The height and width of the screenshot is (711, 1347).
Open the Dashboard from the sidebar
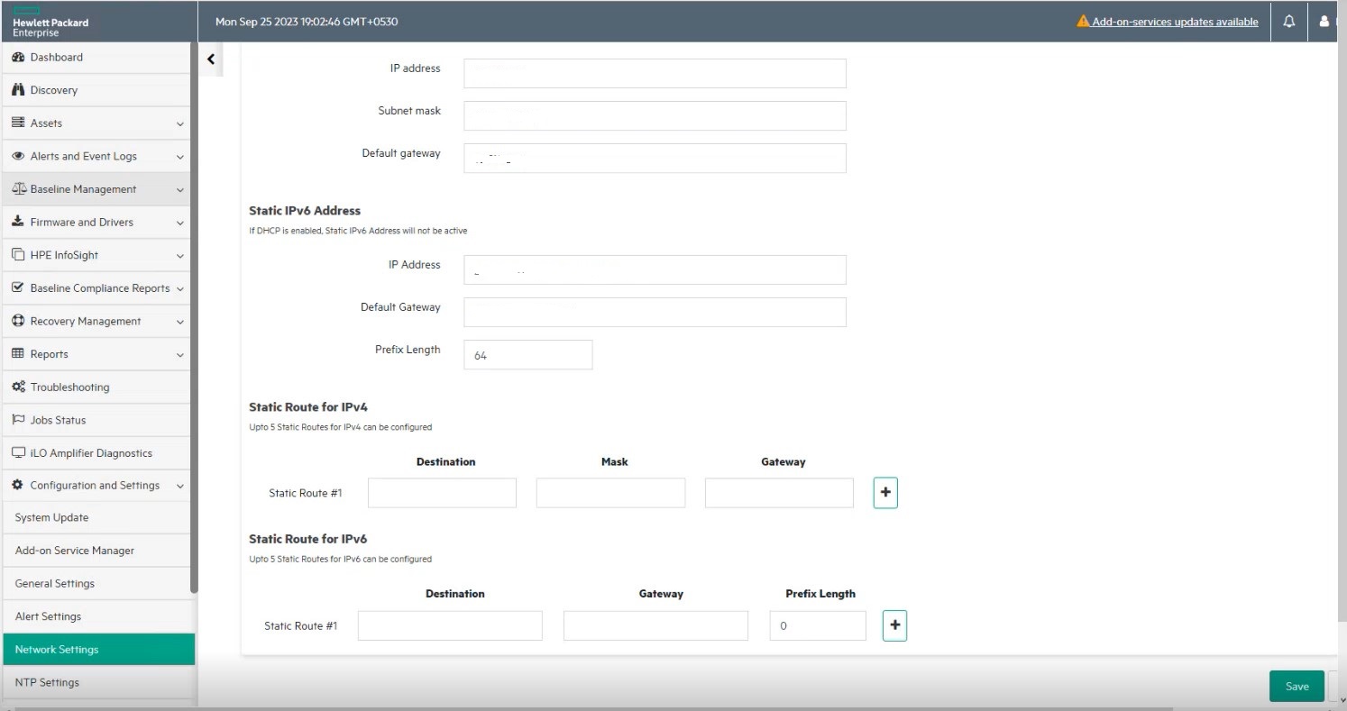coord(57,57)
